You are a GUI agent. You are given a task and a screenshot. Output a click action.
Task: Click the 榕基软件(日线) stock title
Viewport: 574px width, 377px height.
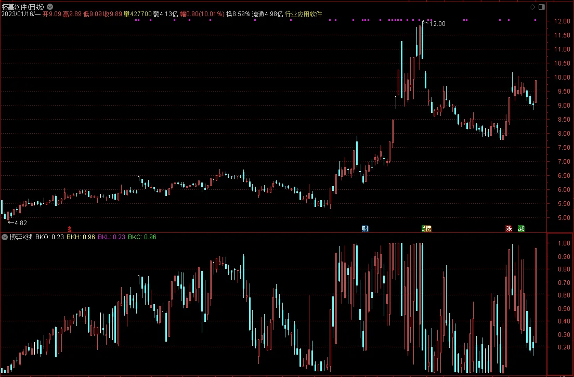point(23,7)
